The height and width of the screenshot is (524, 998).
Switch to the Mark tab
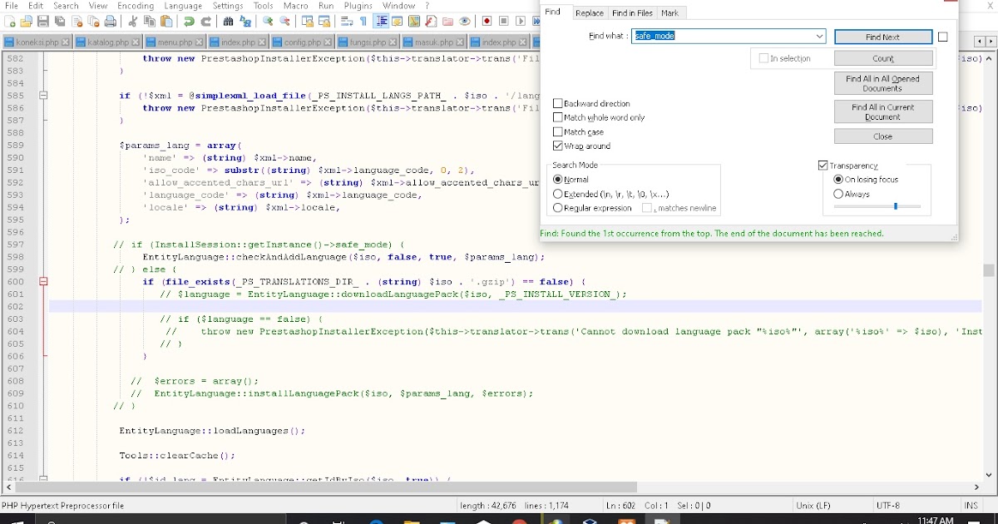tap(669, 12)
